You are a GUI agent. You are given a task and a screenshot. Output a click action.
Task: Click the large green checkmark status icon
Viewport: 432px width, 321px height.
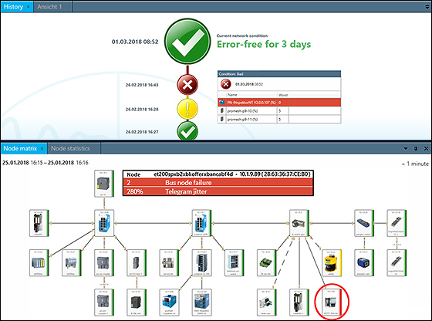[x=187, y=42]
